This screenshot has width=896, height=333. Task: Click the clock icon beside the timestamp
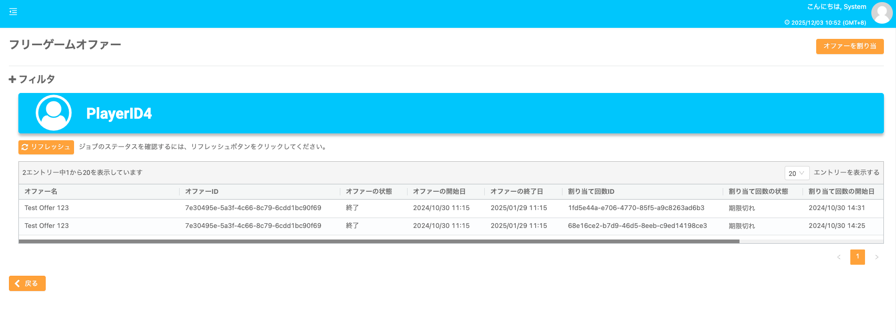pos(787,23)
